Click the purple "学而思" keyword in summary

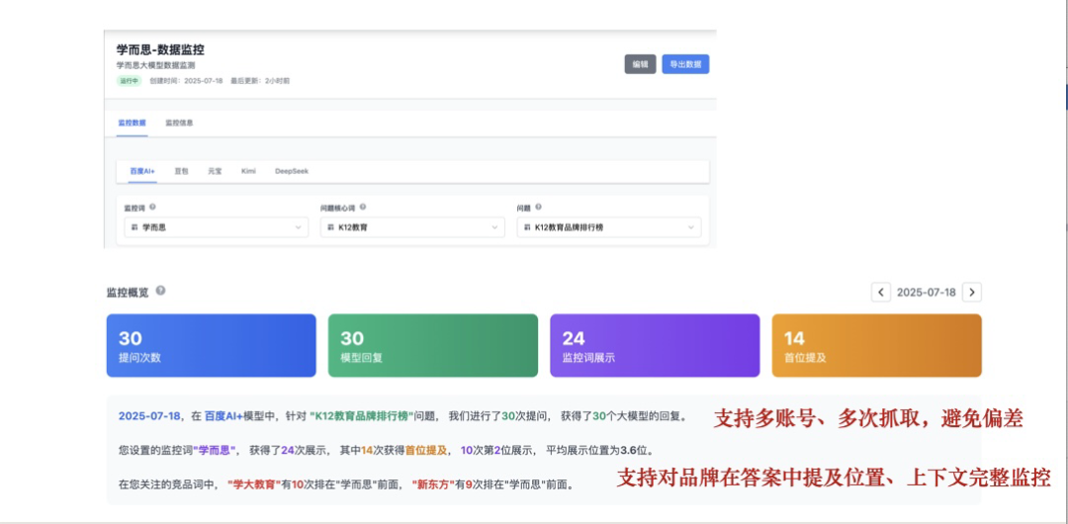tap(215, 451)
